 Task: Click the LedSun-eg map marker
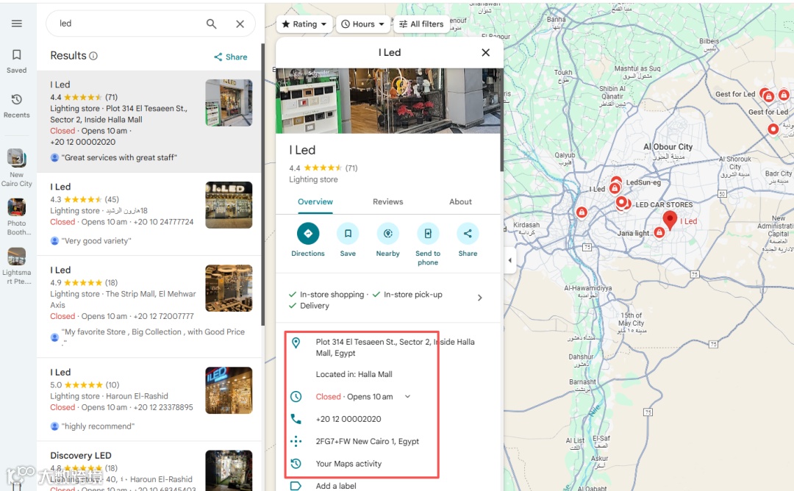tap(616, 182)
